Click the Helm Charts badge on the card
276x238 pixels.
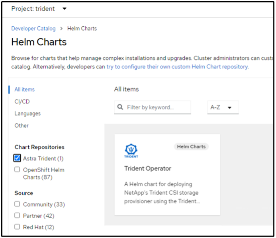point(191,146)
